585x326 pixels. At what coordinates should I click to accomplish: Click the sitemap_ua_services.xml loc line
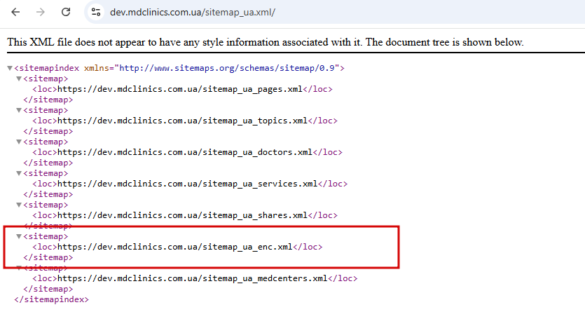(x=190, y=184)
